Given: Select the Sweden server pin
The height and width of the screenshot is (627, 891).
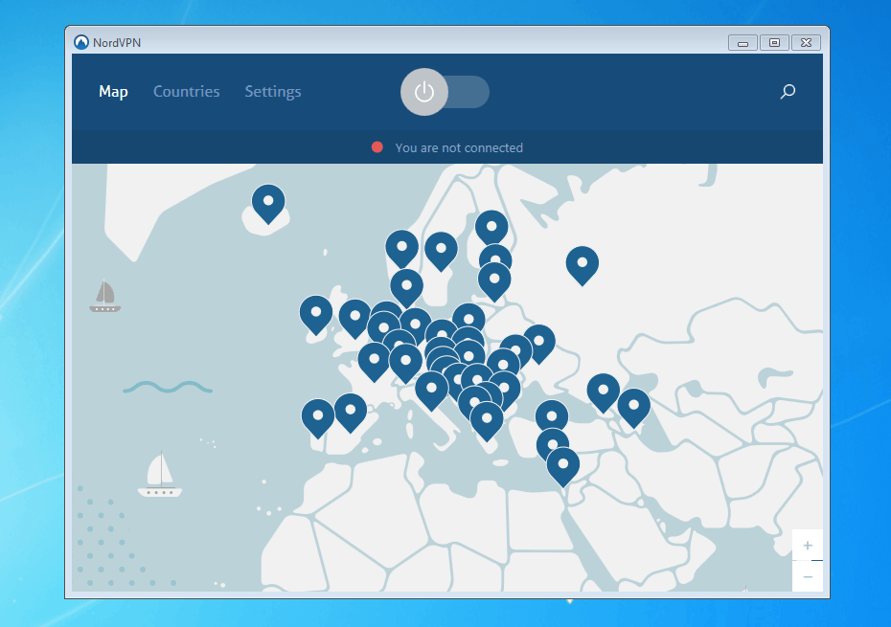Looking at the screenshot, I should [441, 251].
